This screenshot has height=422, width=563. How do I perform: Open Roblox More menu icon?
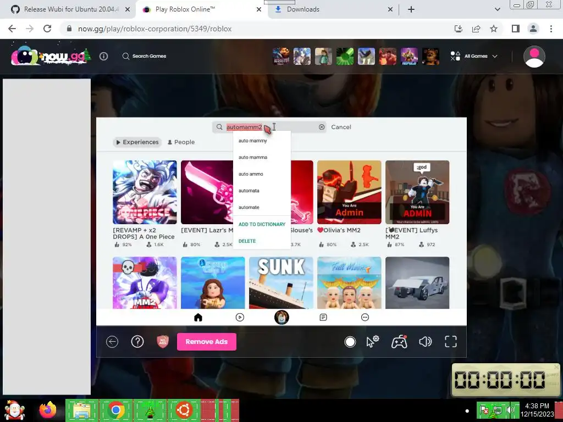pos(365,318)
